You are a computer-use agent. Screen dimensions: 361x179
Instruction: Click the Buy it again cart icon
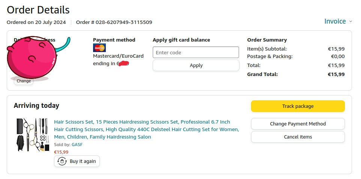(x=62, y=161)
